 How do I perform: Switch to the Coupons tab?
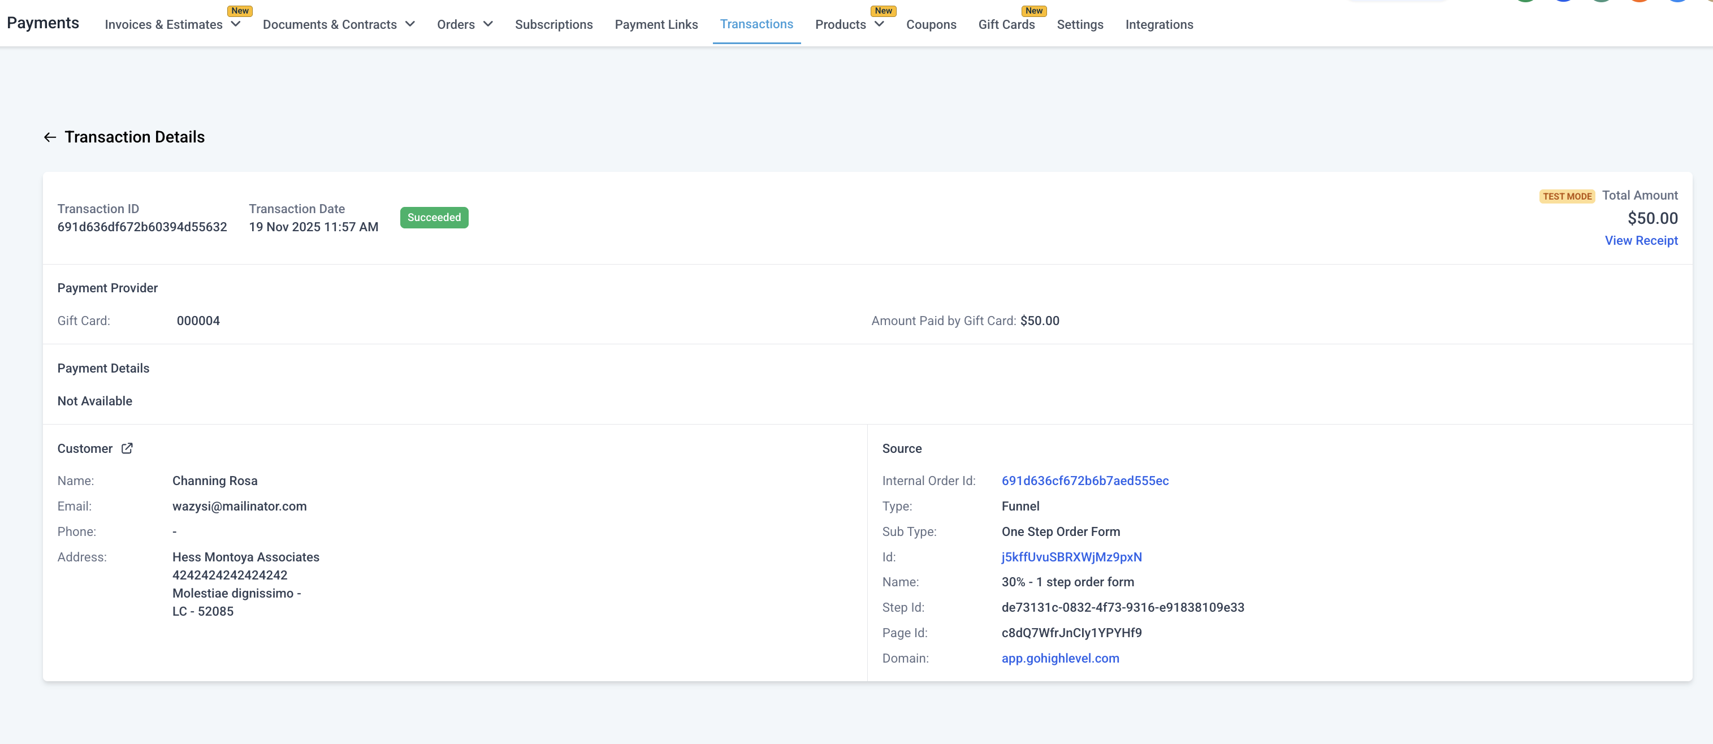tap(931, 25)
